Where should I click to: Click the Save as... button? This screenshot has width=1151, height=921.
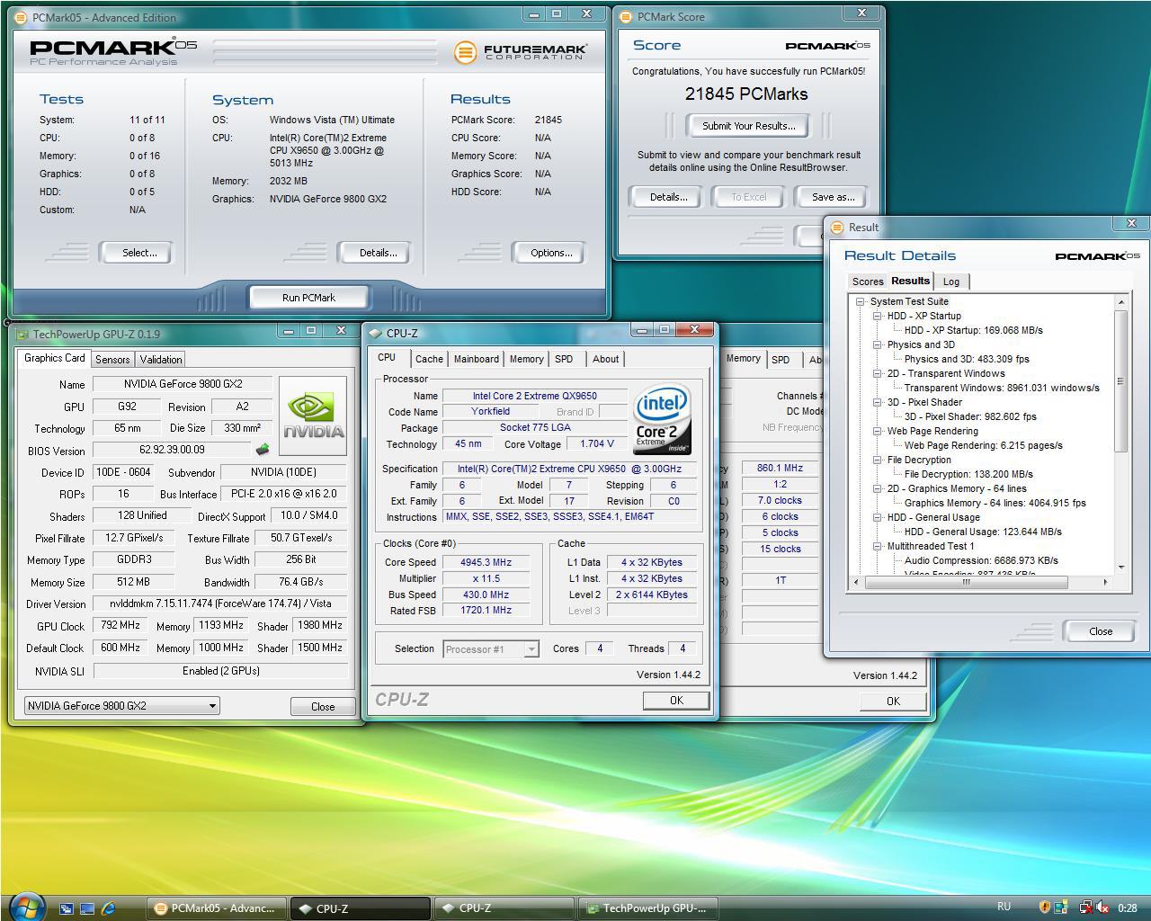pyautogui.click(x=834, y=197)
